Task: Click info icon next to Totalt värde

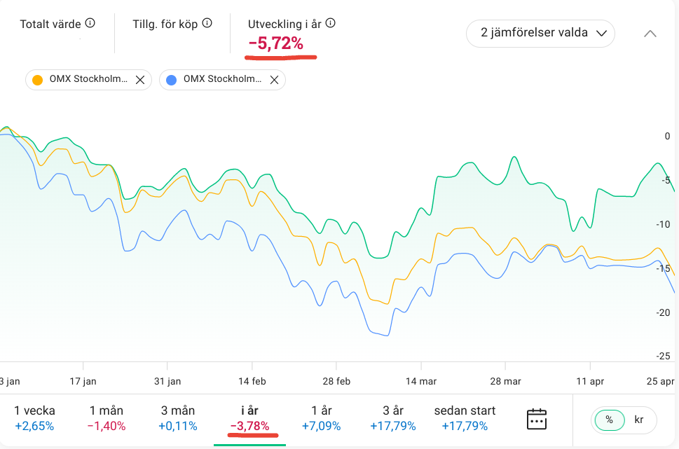Action: click(90, 23)
